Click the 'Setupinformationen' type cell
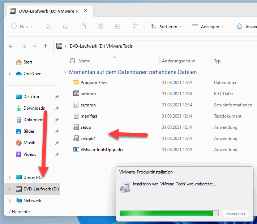The width and height of the screenshot is (257, 224). (x=233, y=105)
